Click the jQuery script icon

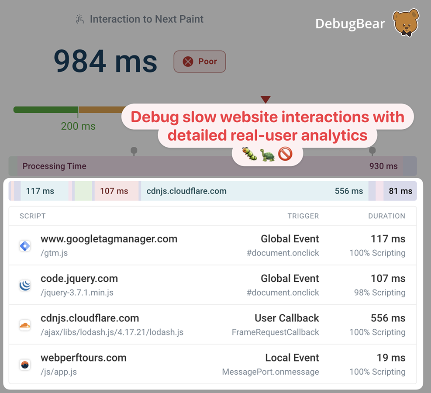tap(25, 285)
